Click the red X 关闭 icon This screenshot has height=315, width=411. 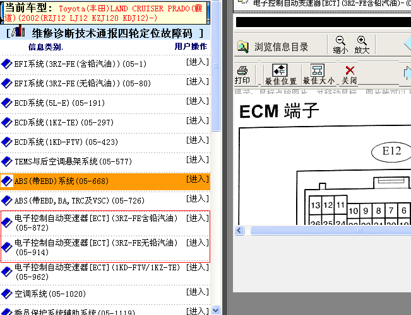point(350,71)
